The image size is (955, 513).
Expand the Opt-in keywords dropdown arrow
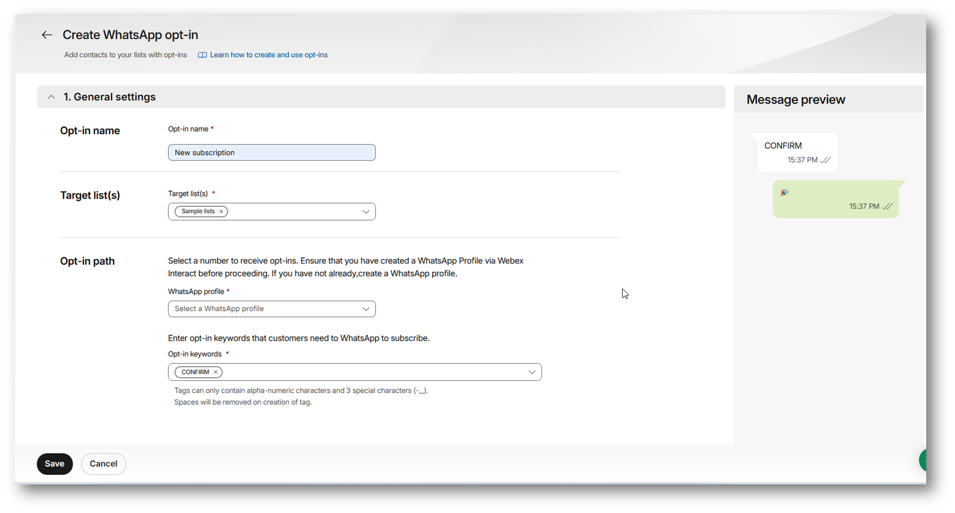tap(532, 372)
